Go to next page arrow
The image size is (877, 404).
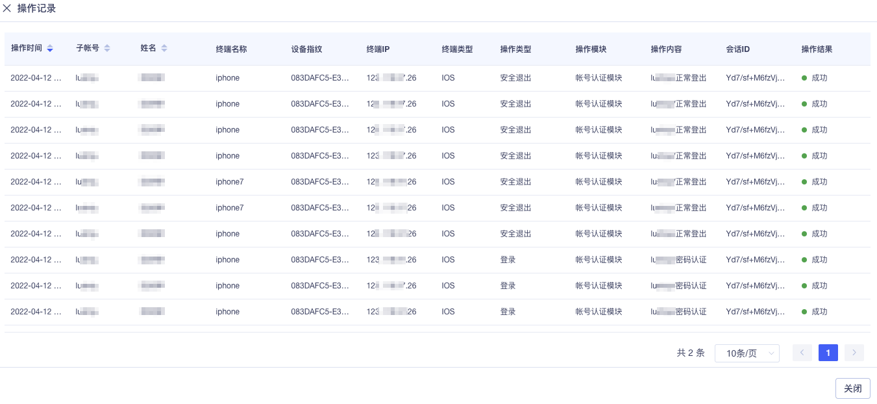coord(854,353)
